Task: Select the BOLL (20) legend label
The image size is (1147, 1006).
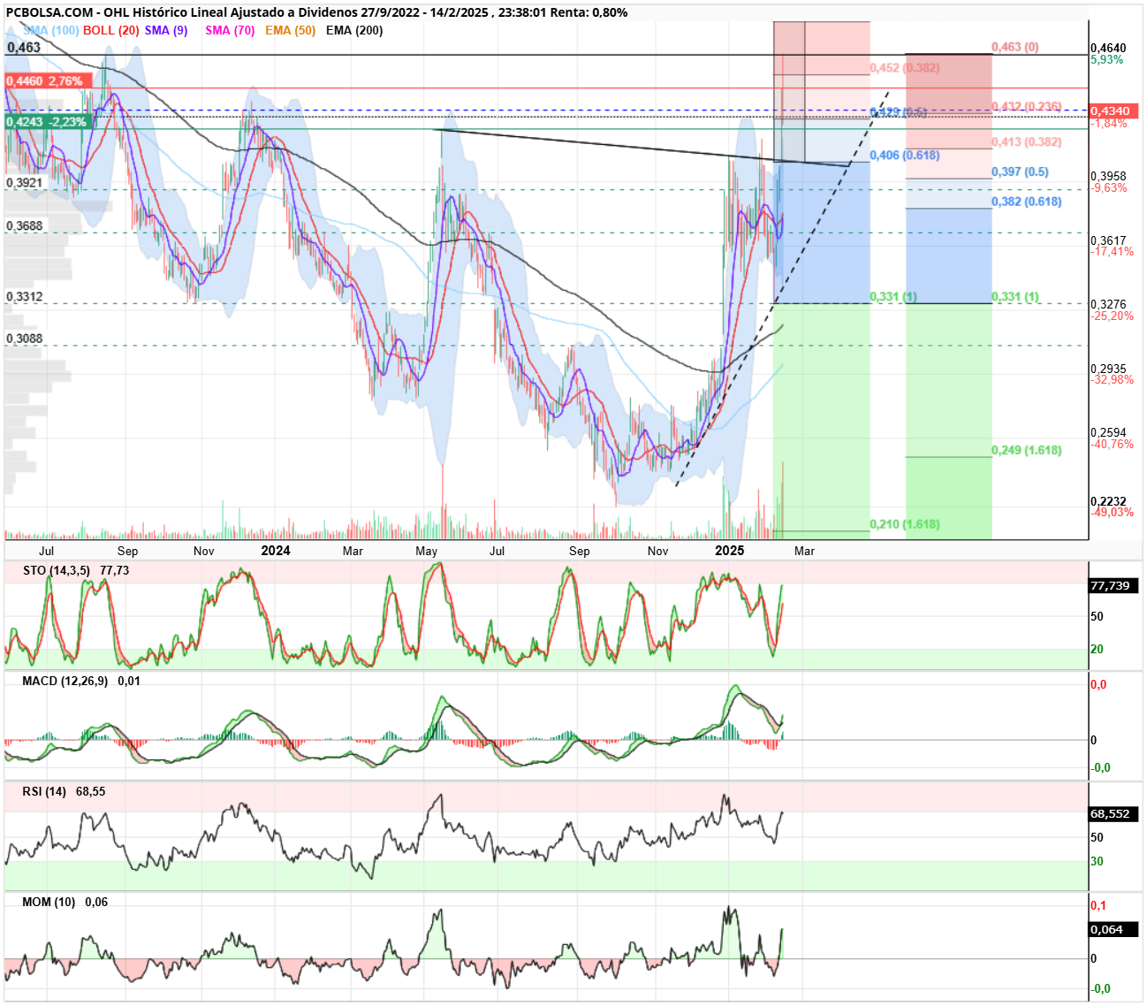Action: pos(111,30)
